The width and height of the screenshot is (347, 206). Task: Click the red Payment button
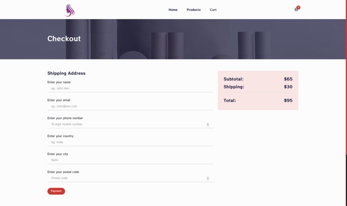(56, 191)
